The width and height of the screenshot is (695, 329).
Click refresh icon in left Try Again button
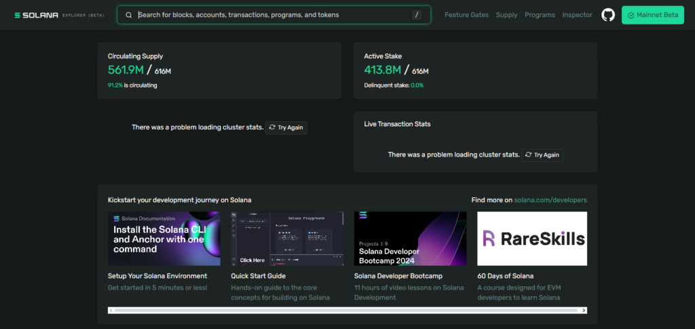tap(272, 128)
